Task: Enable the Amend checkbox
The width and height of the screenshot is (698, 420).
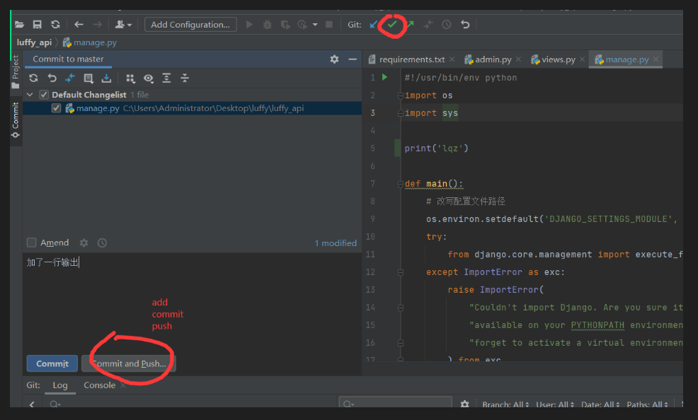Action: coord(32,243)
